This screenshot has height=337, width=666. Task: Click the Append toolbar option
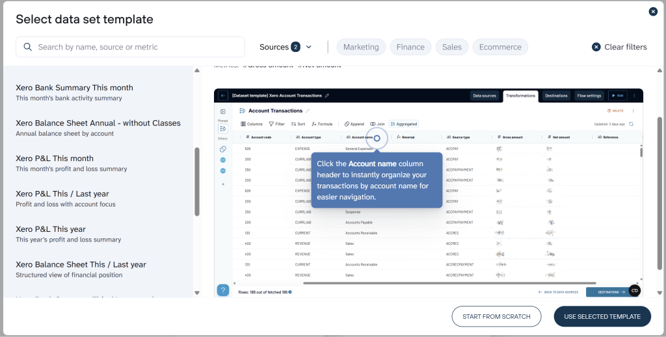(x=354, y=124)
